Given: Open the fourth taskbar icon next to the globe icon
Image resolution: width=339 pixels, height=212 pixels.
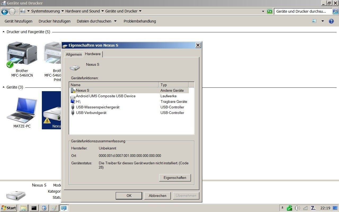Looking at the screenshot, I should (x=54, y=208).
